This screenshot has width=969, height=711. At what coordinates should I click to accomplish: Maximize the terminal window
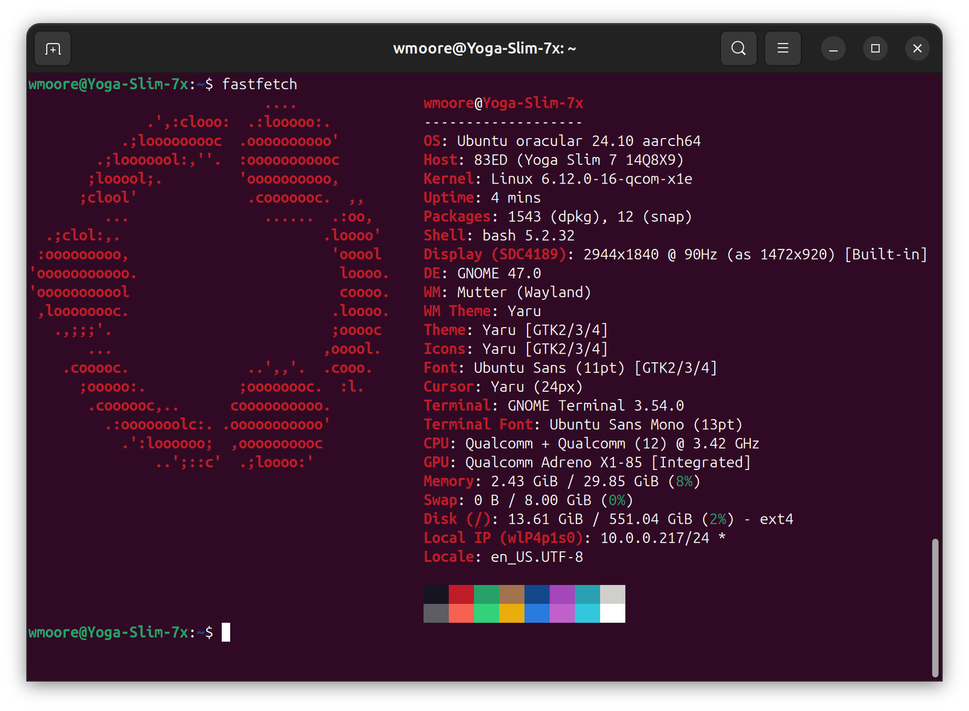point(875,48)
